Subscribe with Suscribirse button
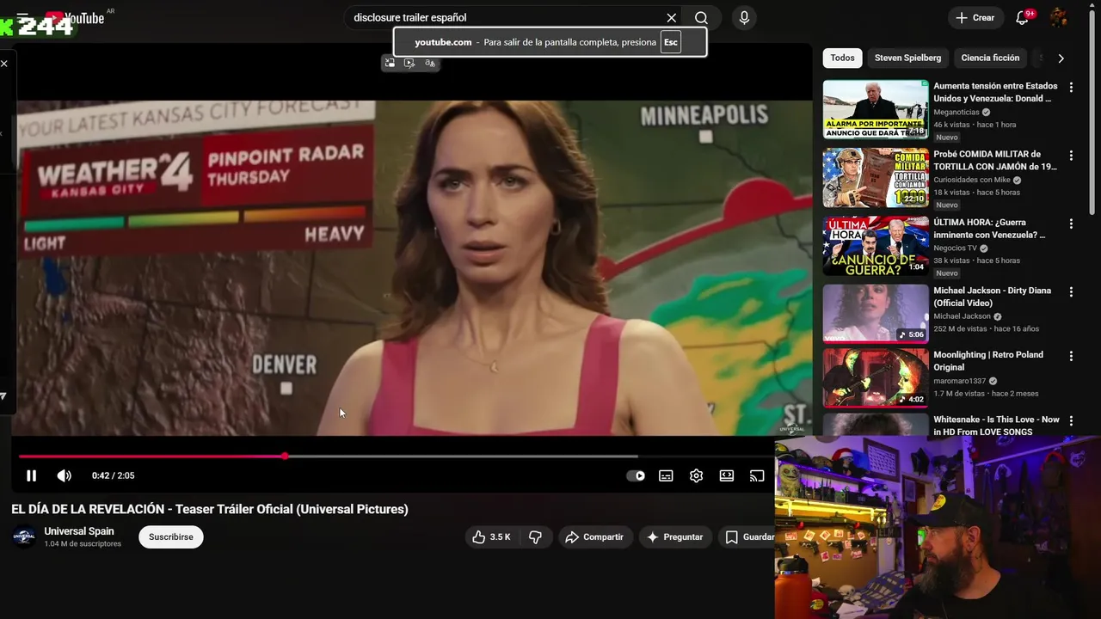The height and width of the screenshot is (619, 1101). (x=171, y=536)
